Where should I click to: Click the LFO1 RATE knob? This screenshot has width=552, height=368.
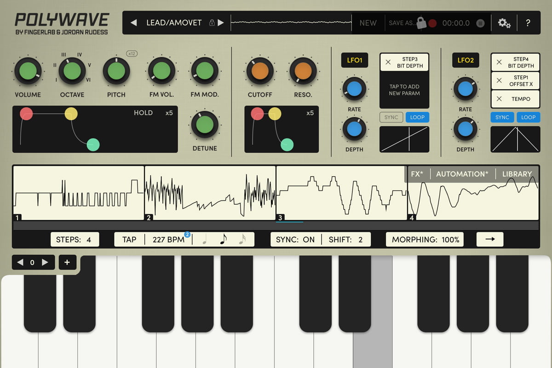coord(354,89)
